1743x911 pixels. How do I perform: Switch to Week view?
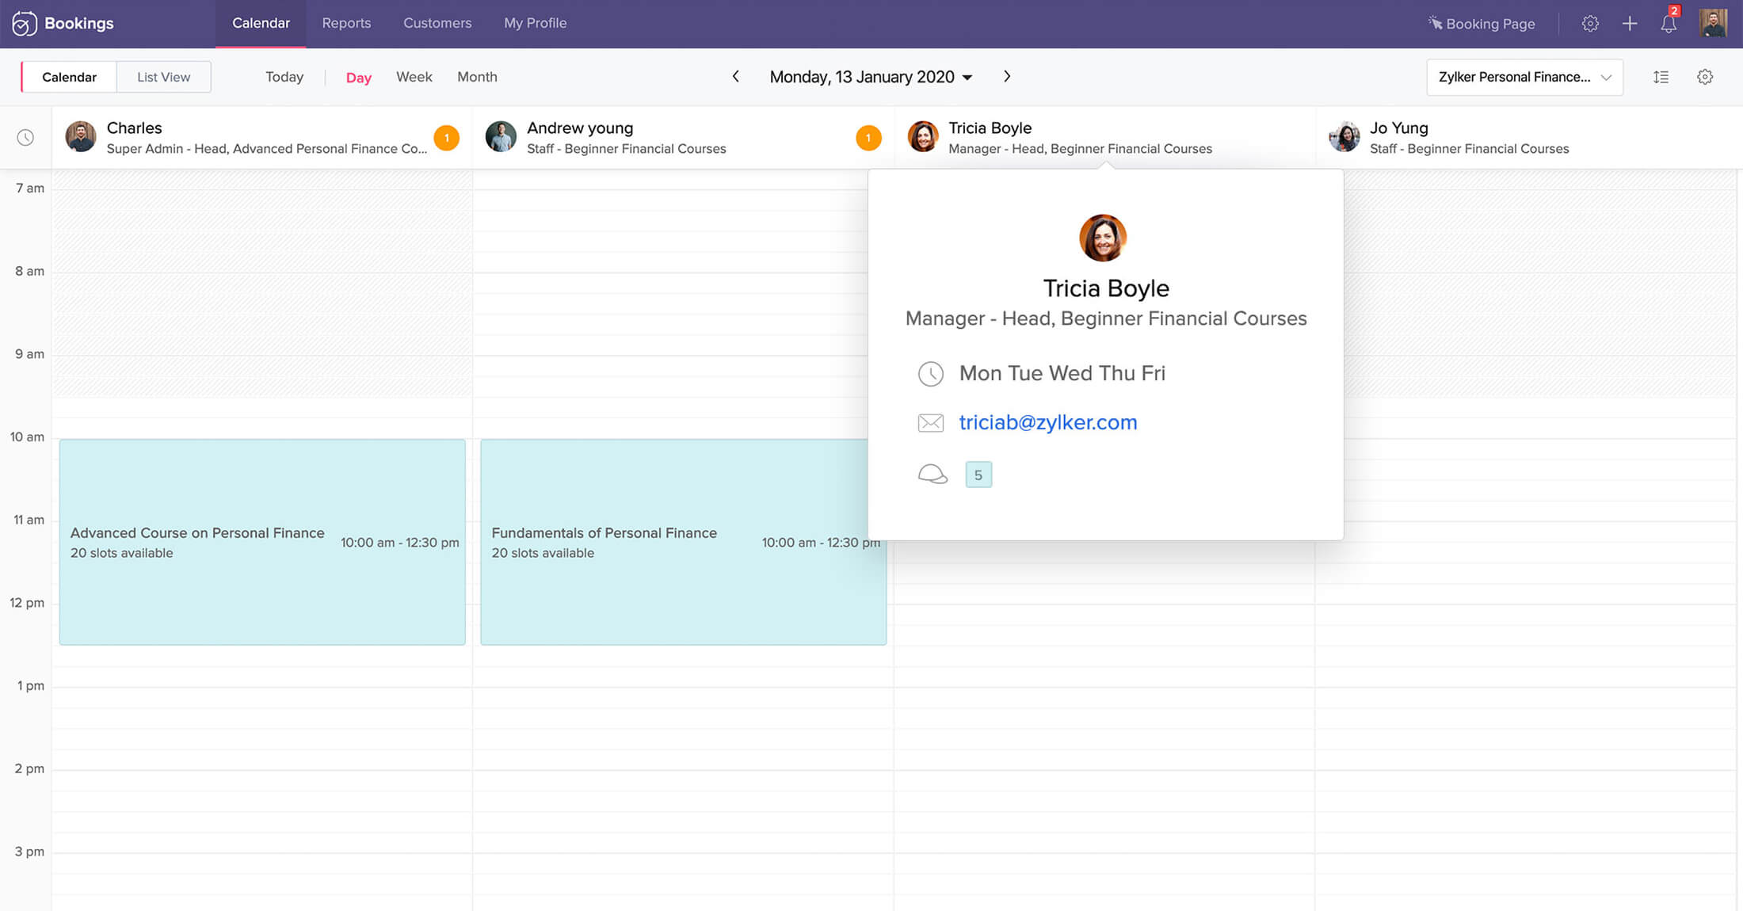[x=414, y=77]
